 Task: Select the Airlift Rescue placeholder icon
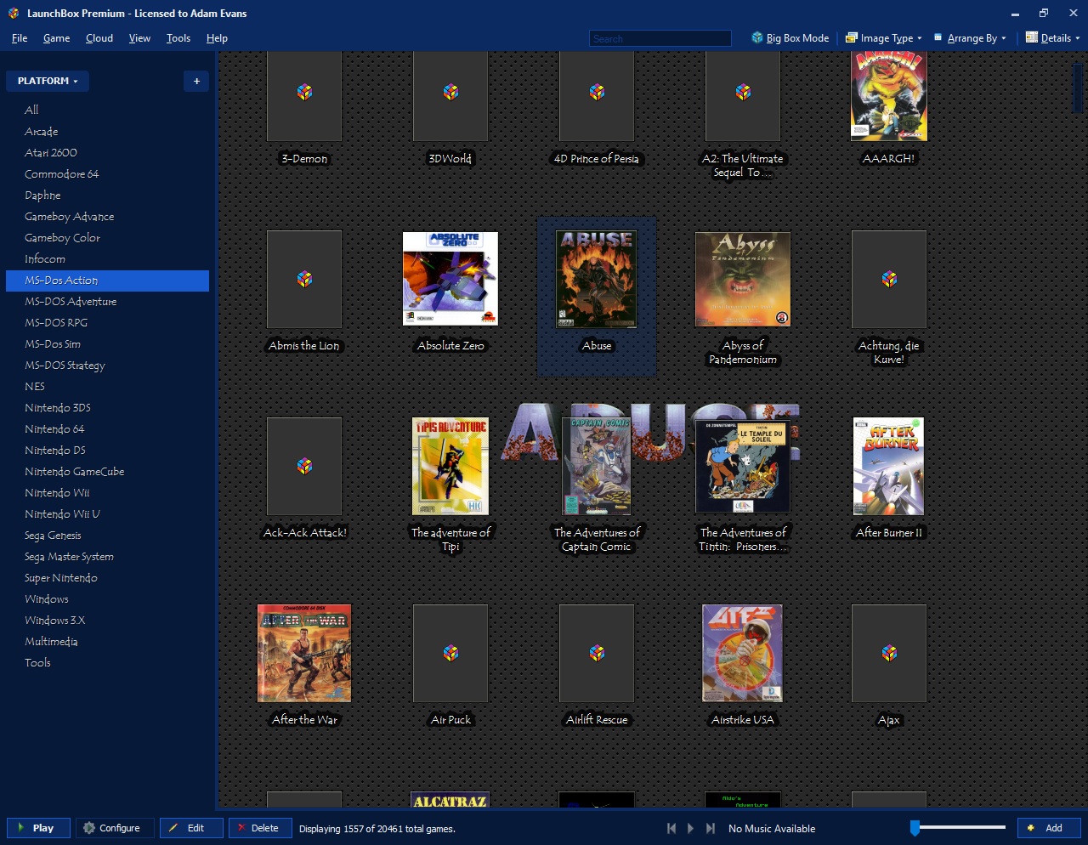[597, 653]
